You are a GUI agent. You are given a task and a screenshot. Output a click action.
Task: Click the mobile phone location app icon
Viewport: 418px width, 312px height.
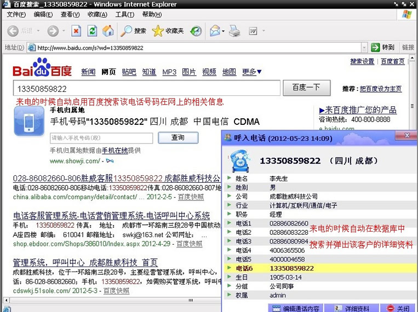[x=29, y=121]
